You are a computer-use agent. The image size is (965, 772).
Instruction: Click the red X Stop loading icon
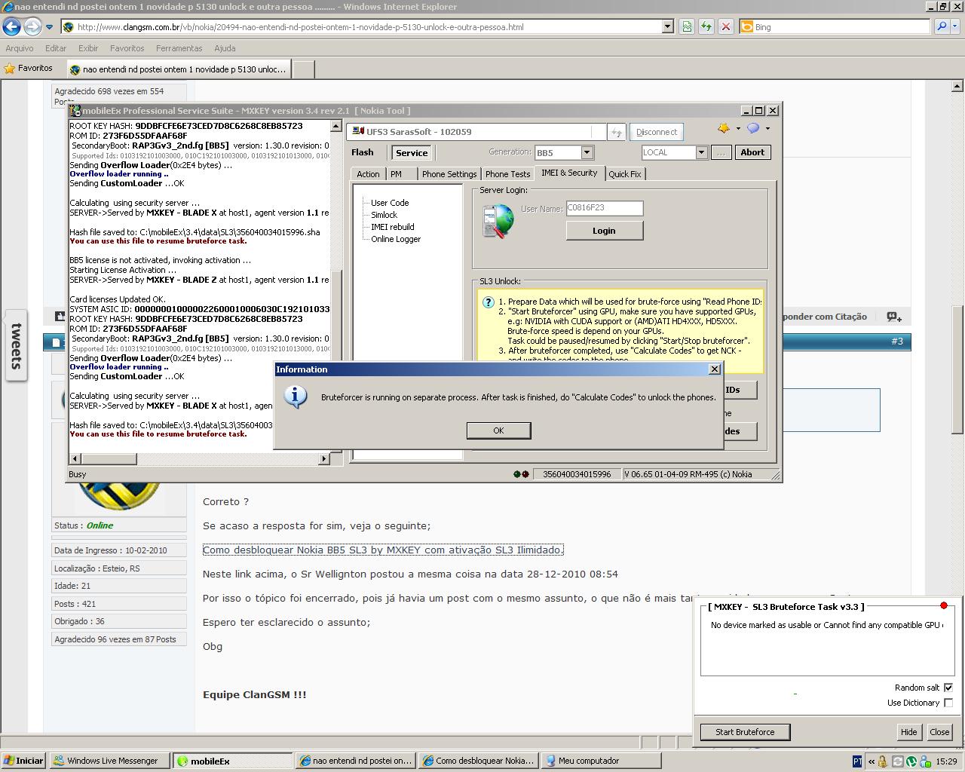(726, 26)
